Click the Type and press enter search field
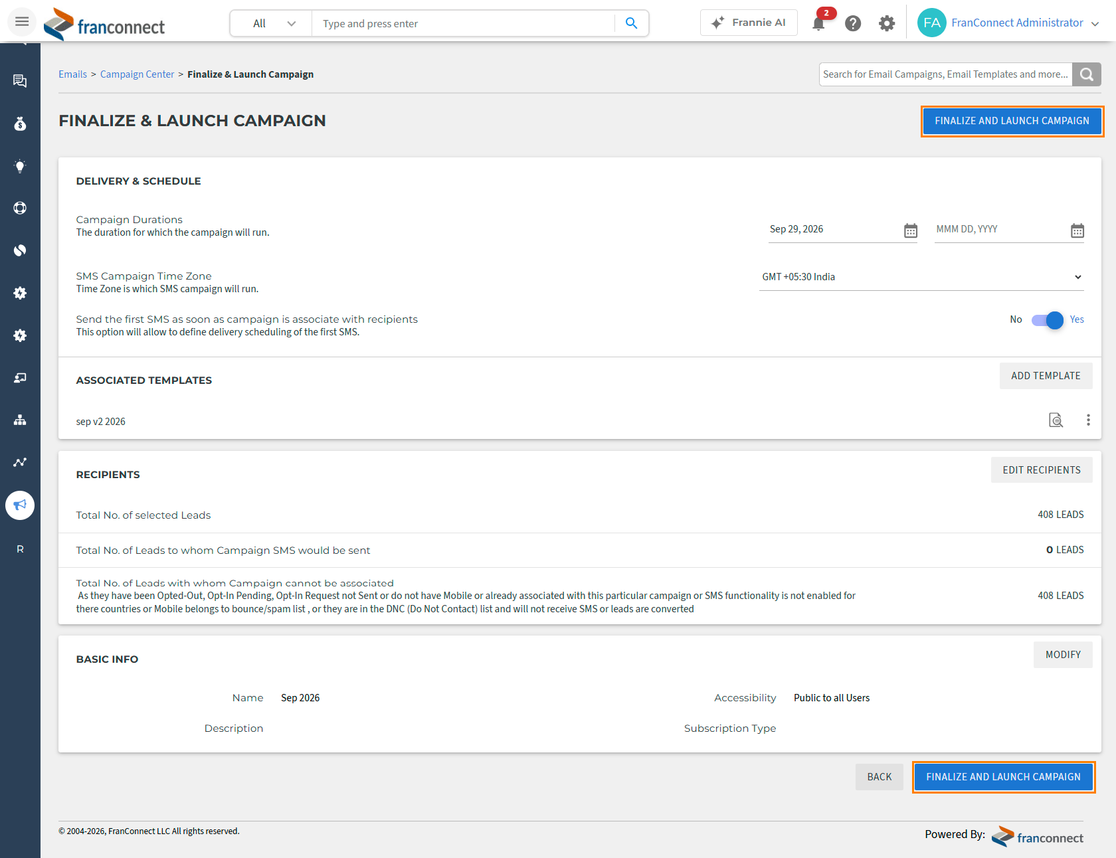The height and width of the screenshot is (858, 1116). 463,23
